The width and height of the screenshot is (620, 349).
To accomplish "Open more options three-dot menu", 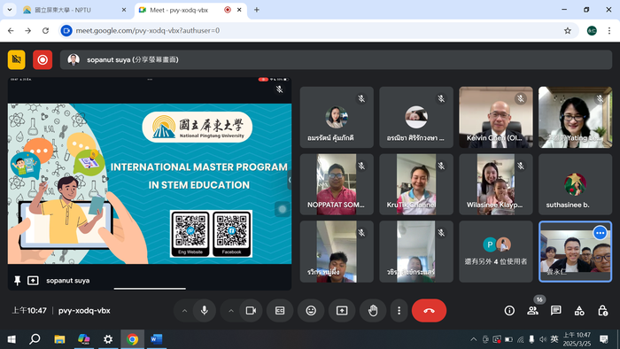I will 399,311.
